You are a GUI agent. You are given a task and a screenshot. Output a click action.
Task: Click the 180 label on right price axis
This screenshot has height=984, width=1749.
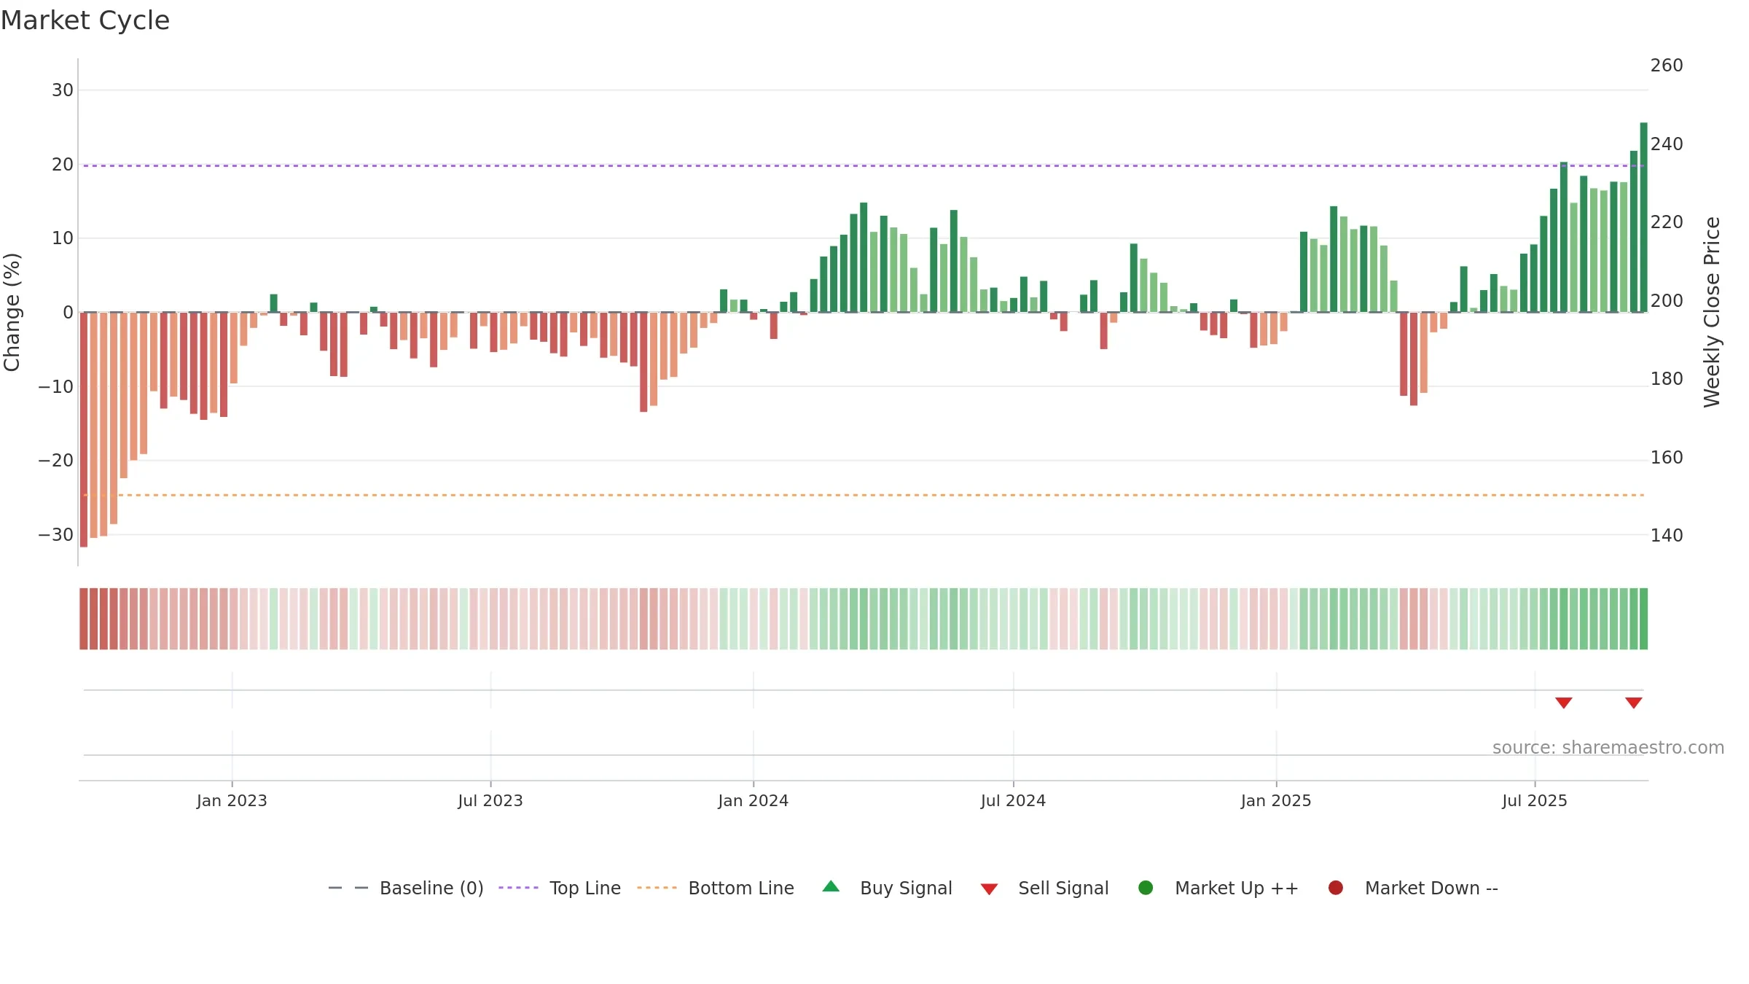click(x=1667, y=379)
